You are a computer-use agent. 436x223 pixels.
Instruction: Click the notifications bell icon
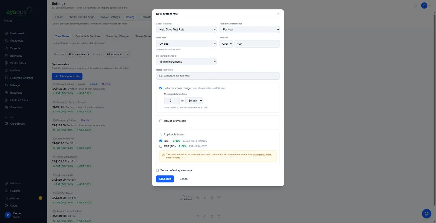pos(415,5)
